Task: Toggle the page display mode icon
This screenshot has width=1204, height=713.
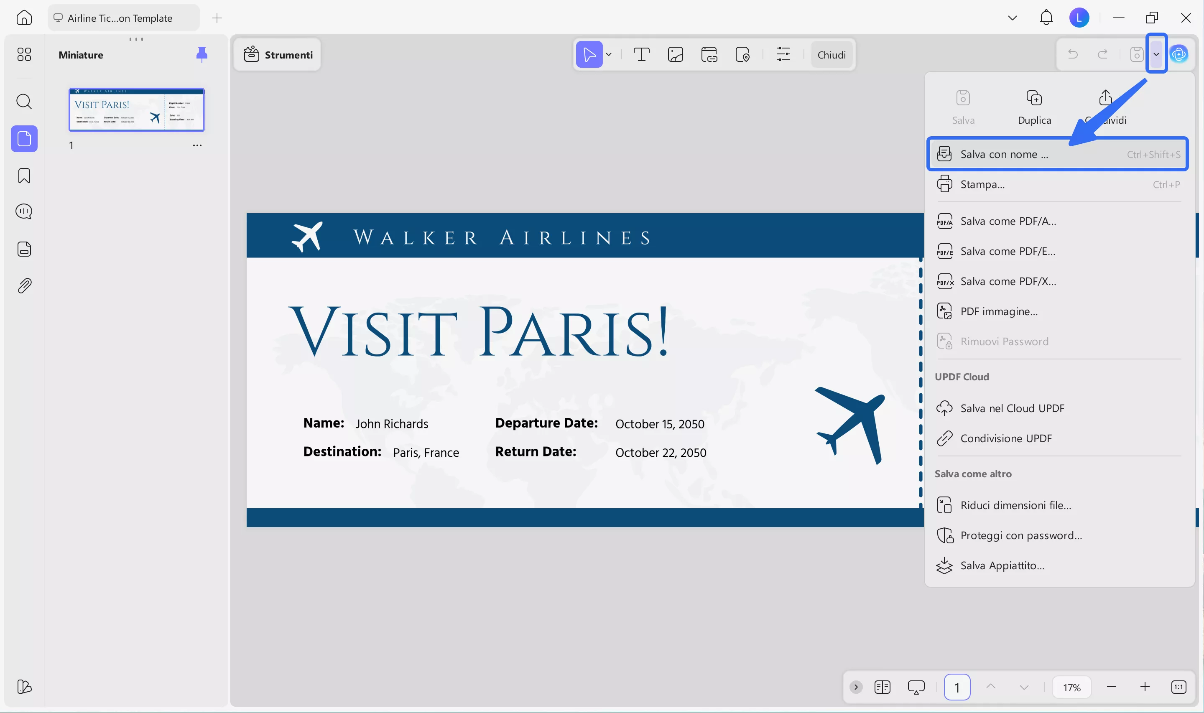Action: [x=882, y=687]
